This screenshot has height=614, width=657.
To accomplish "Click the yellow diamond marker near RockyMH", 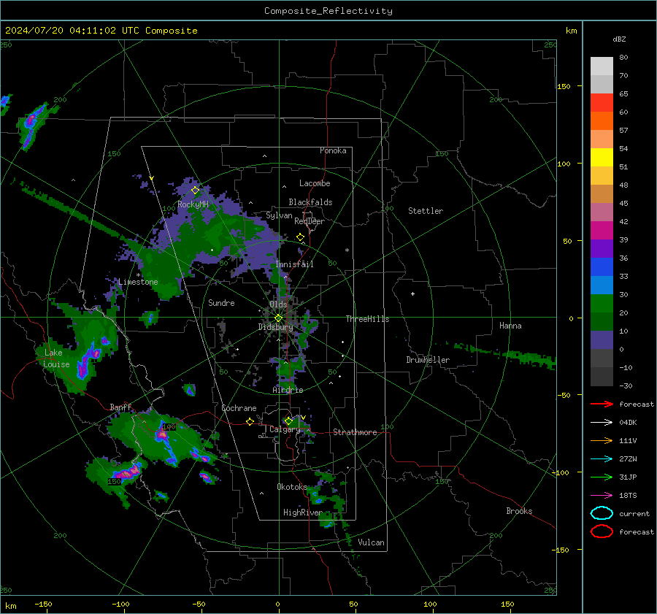I will [195, 191].
